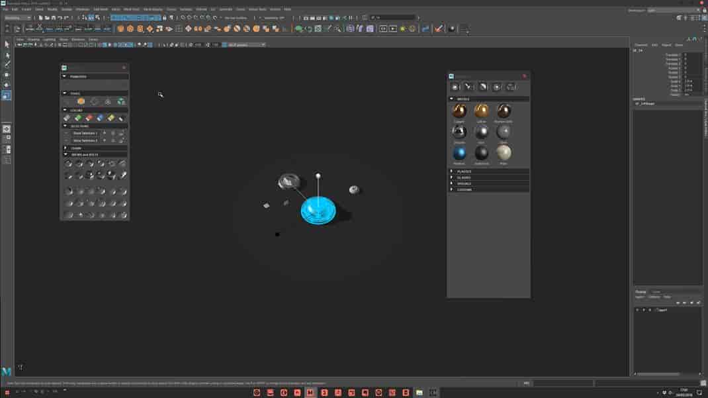Screen dimensions: 708x398
Task: Select the Lasso tool in the toolbox
Action: click(x=7, y=54)
